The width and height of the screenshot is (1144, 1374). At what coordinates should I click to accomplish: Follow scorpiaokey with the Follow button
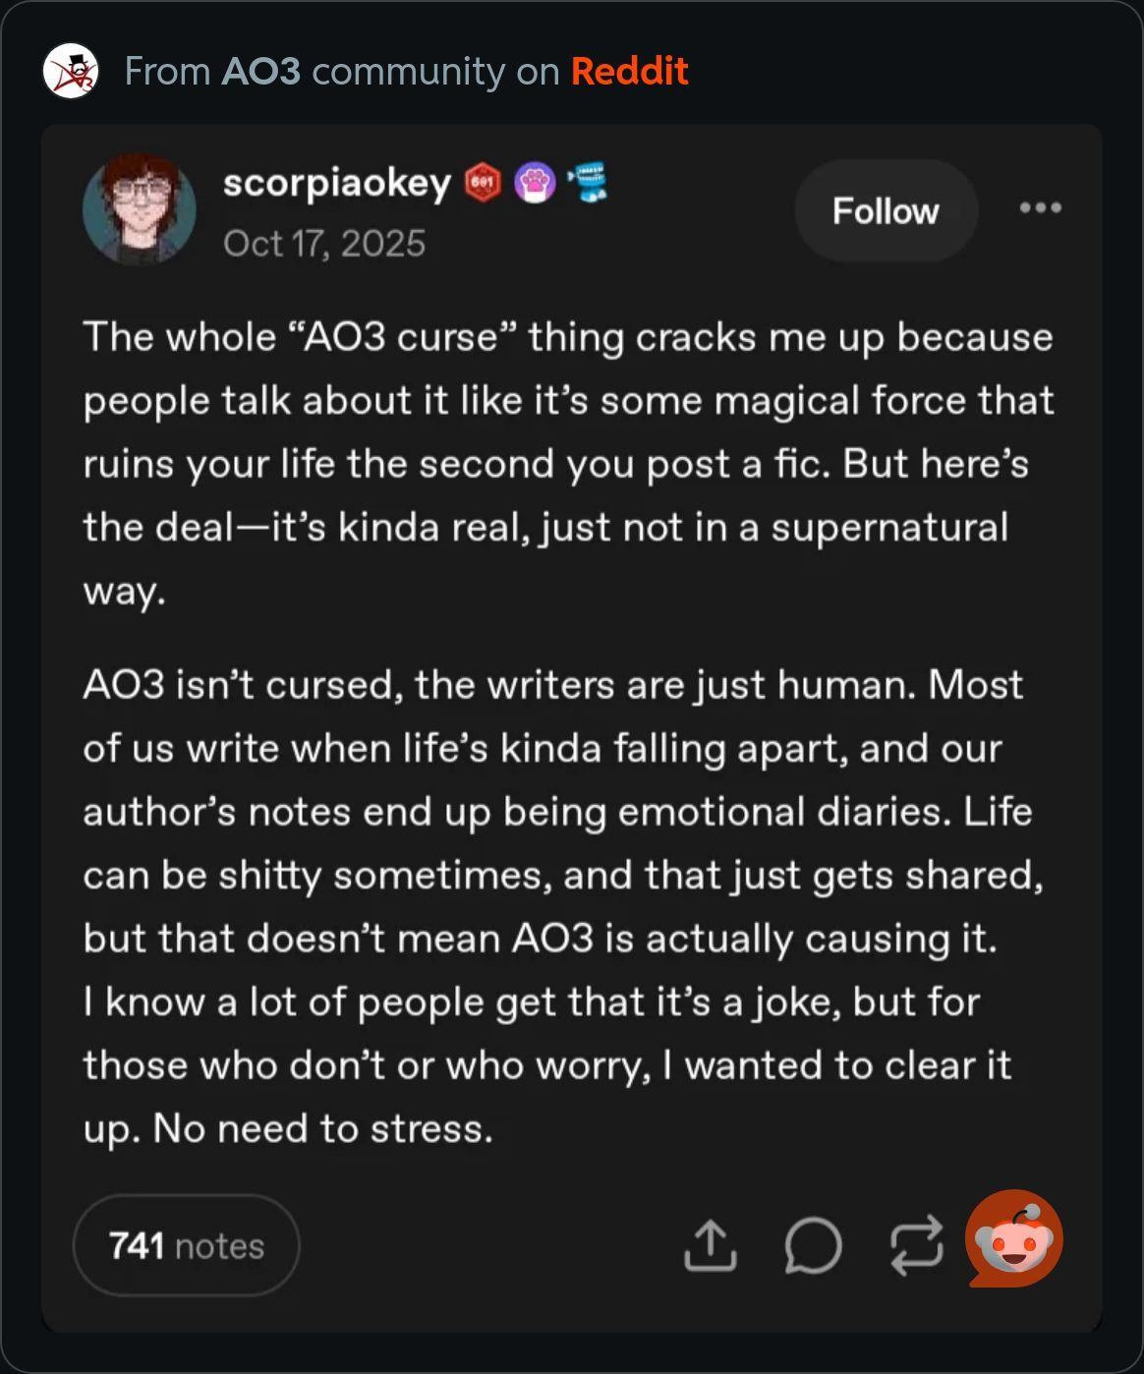tap(886, 211)
